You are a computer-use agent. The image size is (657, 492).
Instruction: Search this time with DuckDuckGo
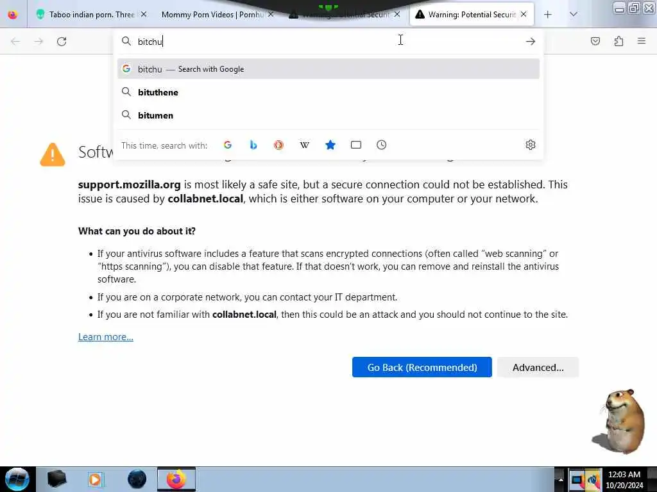(278, 145)
